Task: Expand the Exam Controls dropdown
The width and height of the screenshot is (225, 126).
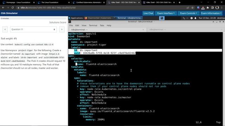Action: (x=188, y=13)
